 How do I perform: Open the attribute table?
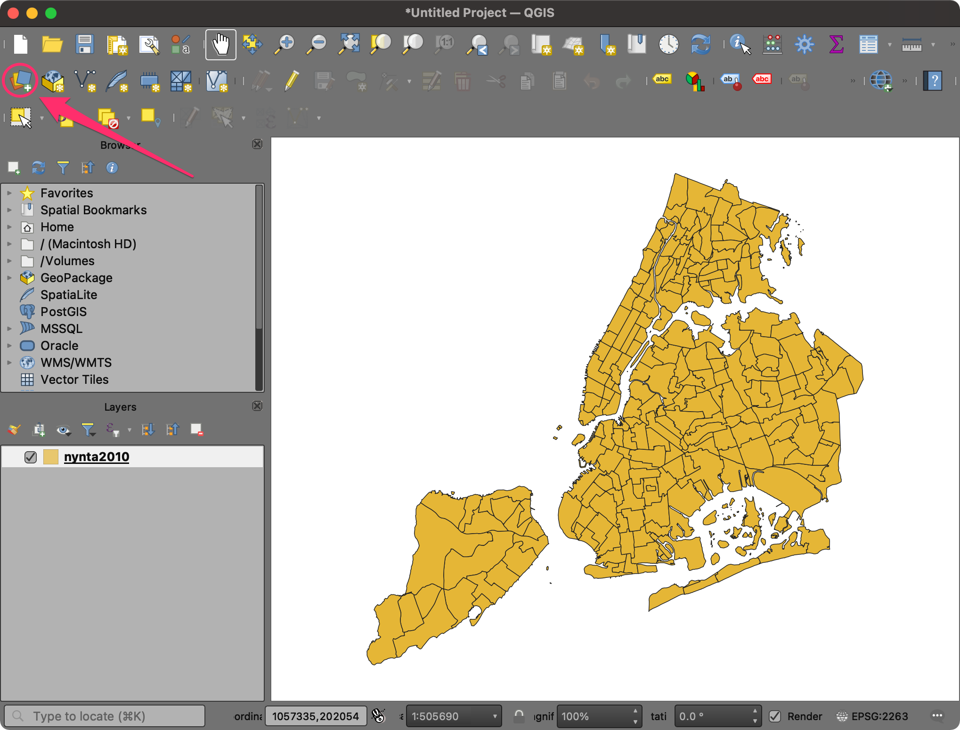[x=868, y=45]
